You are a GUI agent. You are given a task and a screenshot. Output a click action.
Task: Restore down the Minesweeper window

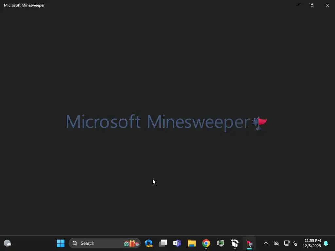point(312,5)
